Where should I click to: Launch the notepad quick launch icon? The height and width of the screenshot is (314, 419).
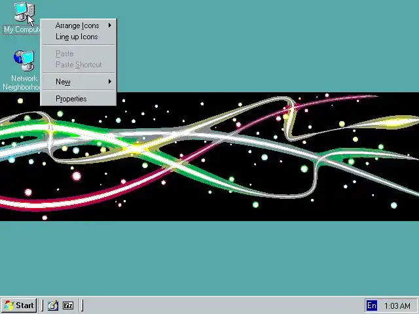point(53,305)
